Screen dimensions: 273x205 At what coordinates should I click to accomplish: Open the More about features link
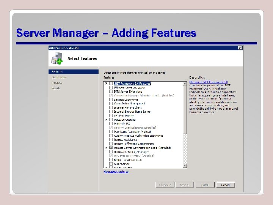(116, 172)
